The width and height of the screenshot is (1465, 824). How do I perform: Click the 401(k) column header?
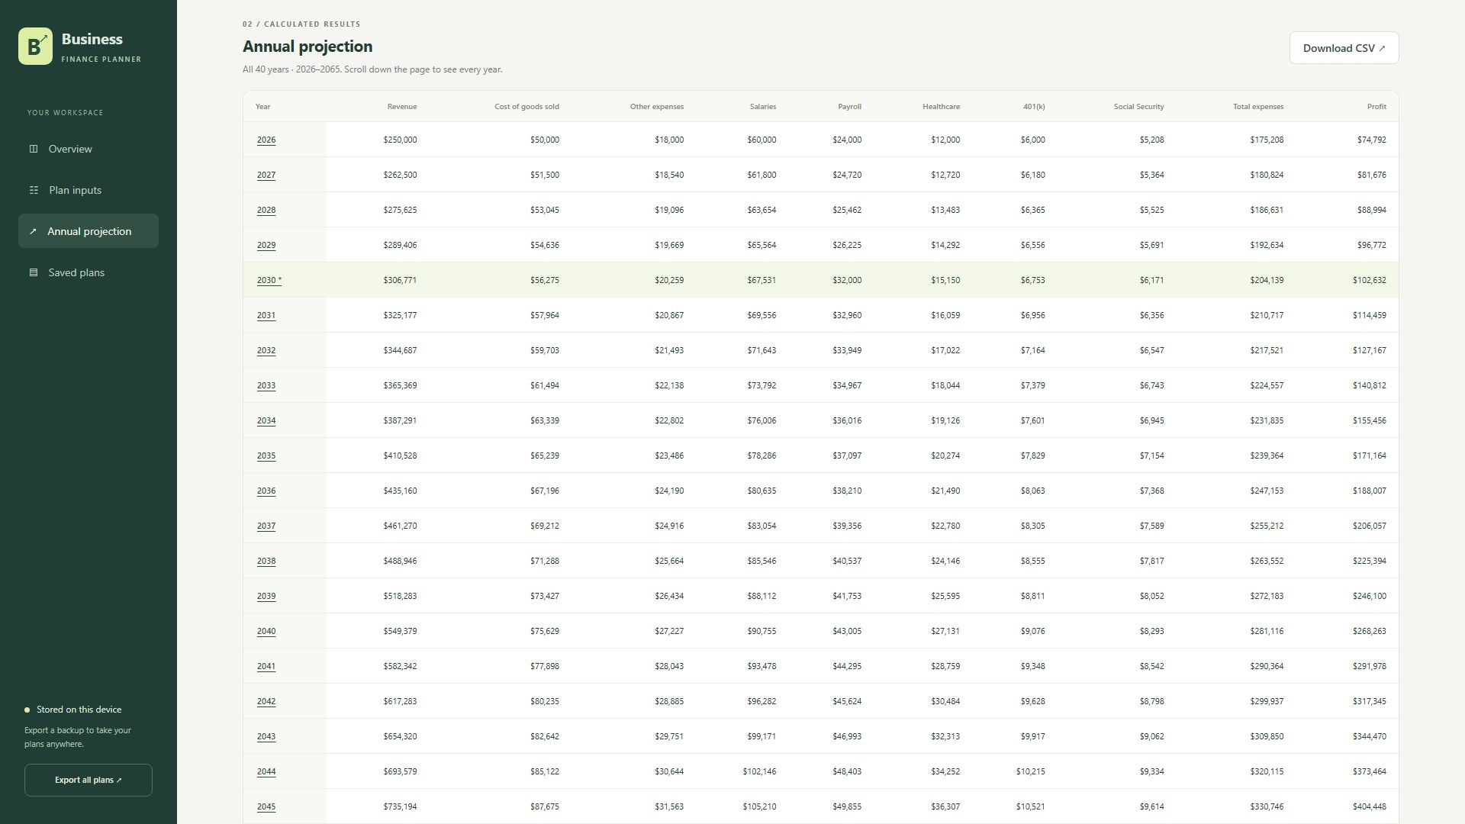coord(1034,107)
